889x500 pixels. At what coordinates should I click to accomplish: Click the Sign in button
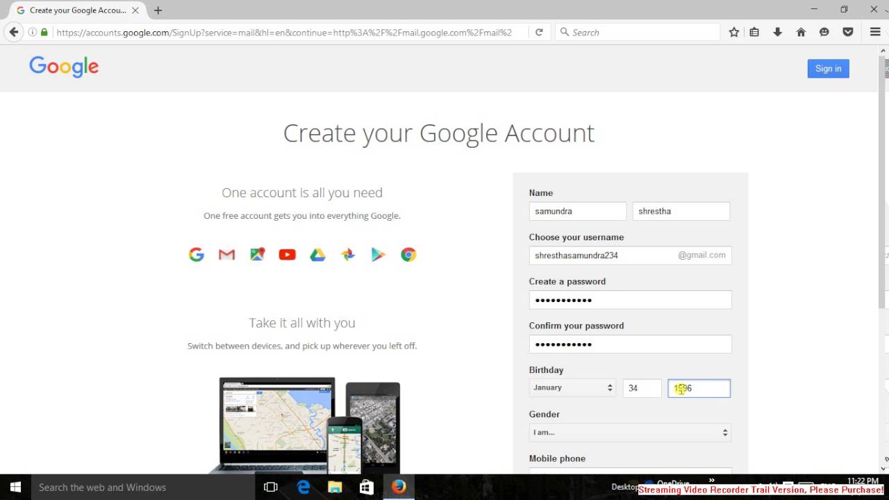pyautogui.click(x=828, y=68)
